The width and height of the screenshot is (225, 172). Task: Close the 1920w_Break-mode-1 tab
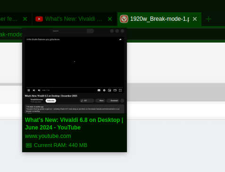pos(195,19)
